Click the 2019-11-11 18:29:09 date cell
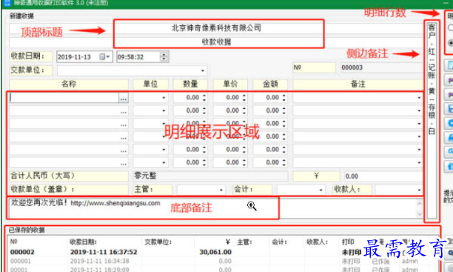The width and height of the screenshot is (453, 272). [99, 270]
